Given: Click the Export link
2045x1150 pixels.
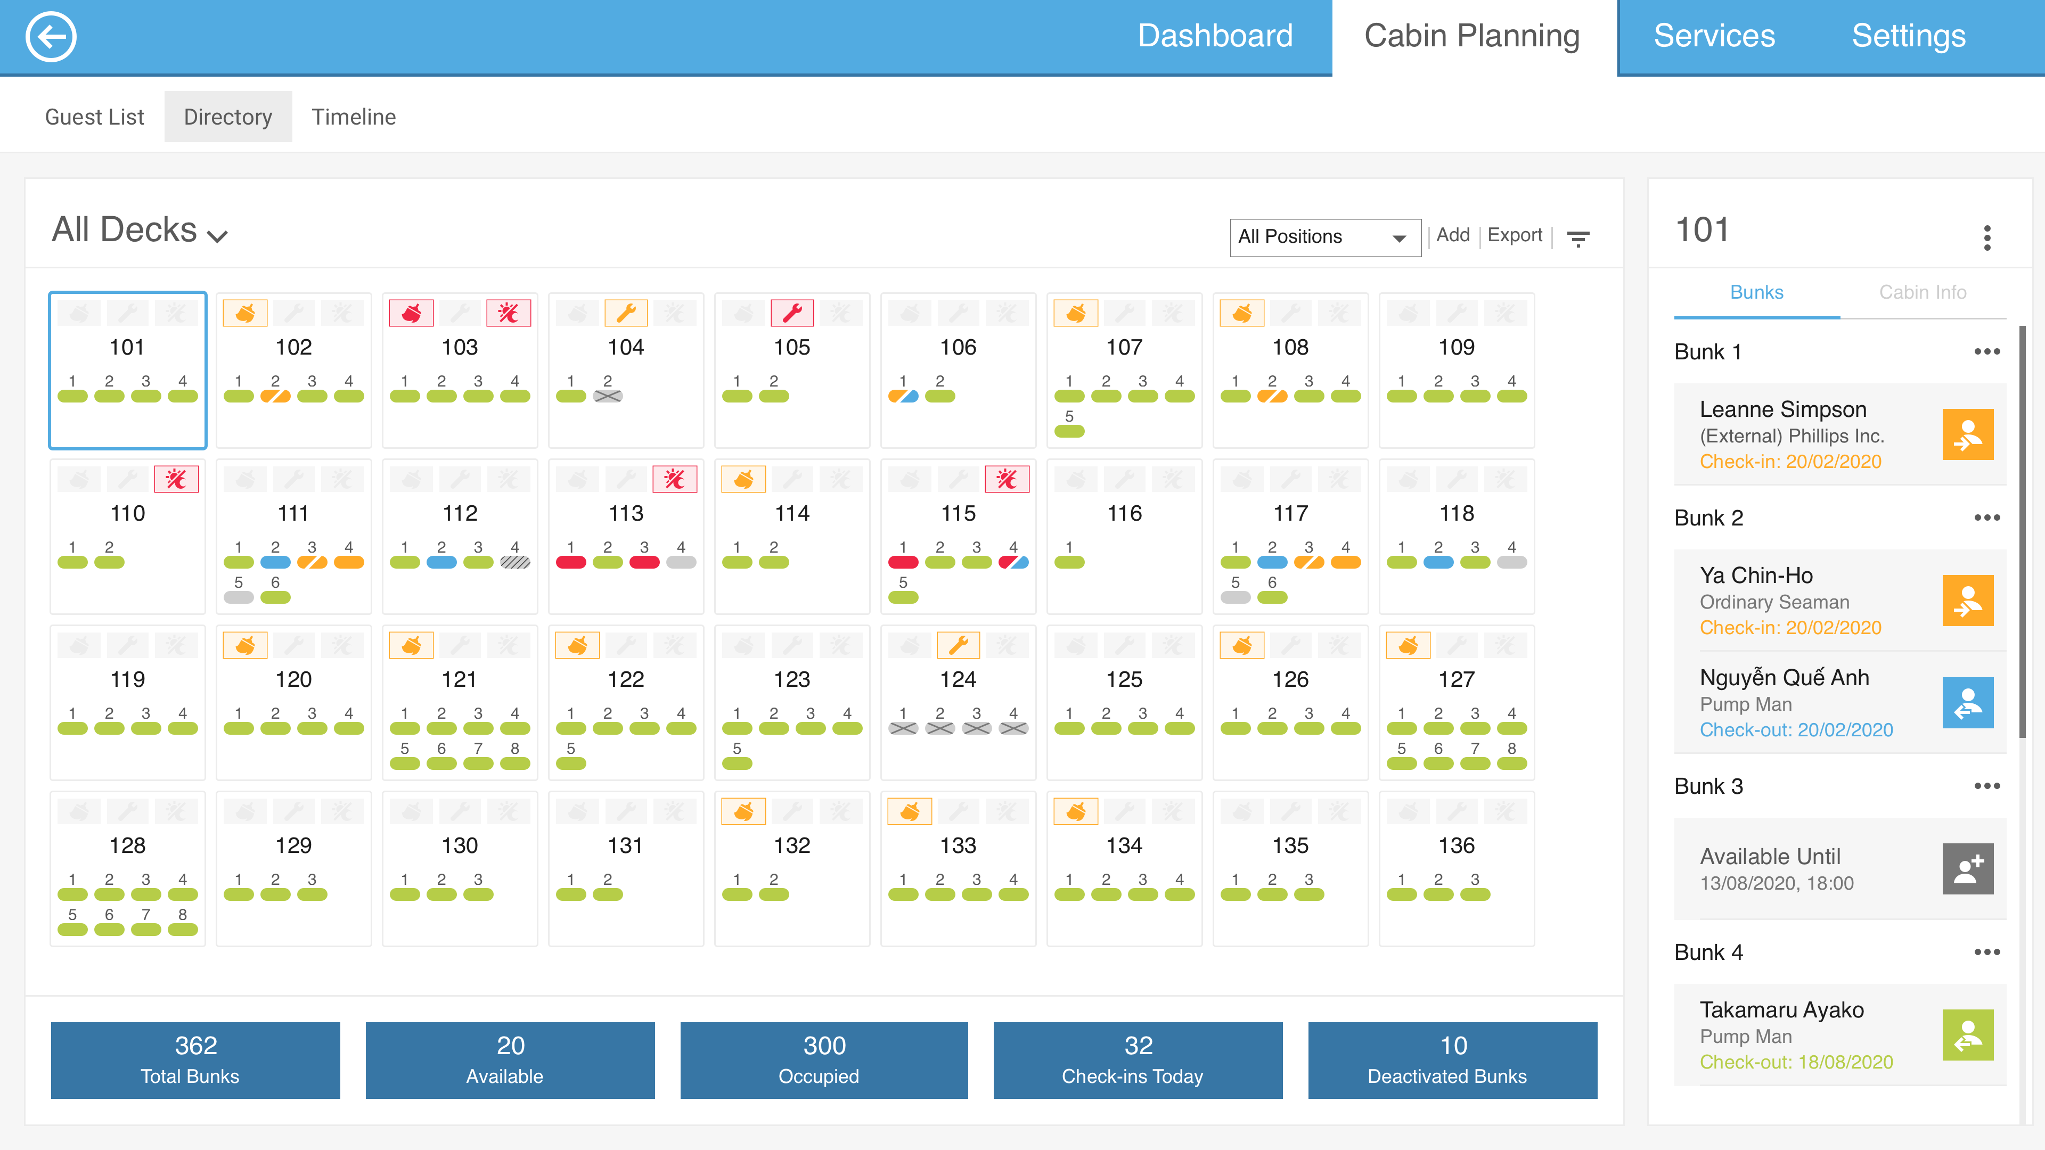Looking at the screenshot, I should [x=1515, y=235].
